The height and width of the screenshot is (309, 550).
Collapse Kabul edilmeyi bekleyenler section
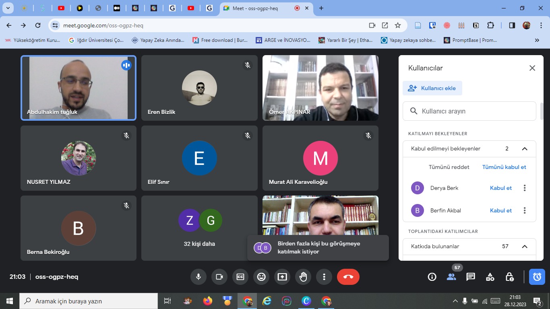(525, 148)
